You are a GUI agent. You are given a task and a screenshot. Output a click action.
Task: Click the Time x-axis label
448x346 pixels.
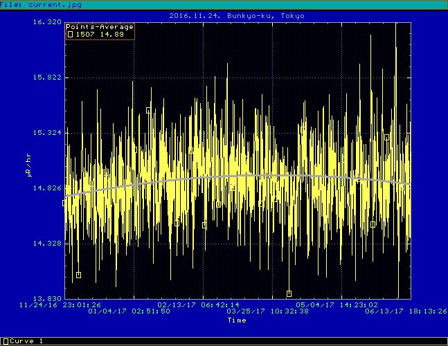[237, 320]
